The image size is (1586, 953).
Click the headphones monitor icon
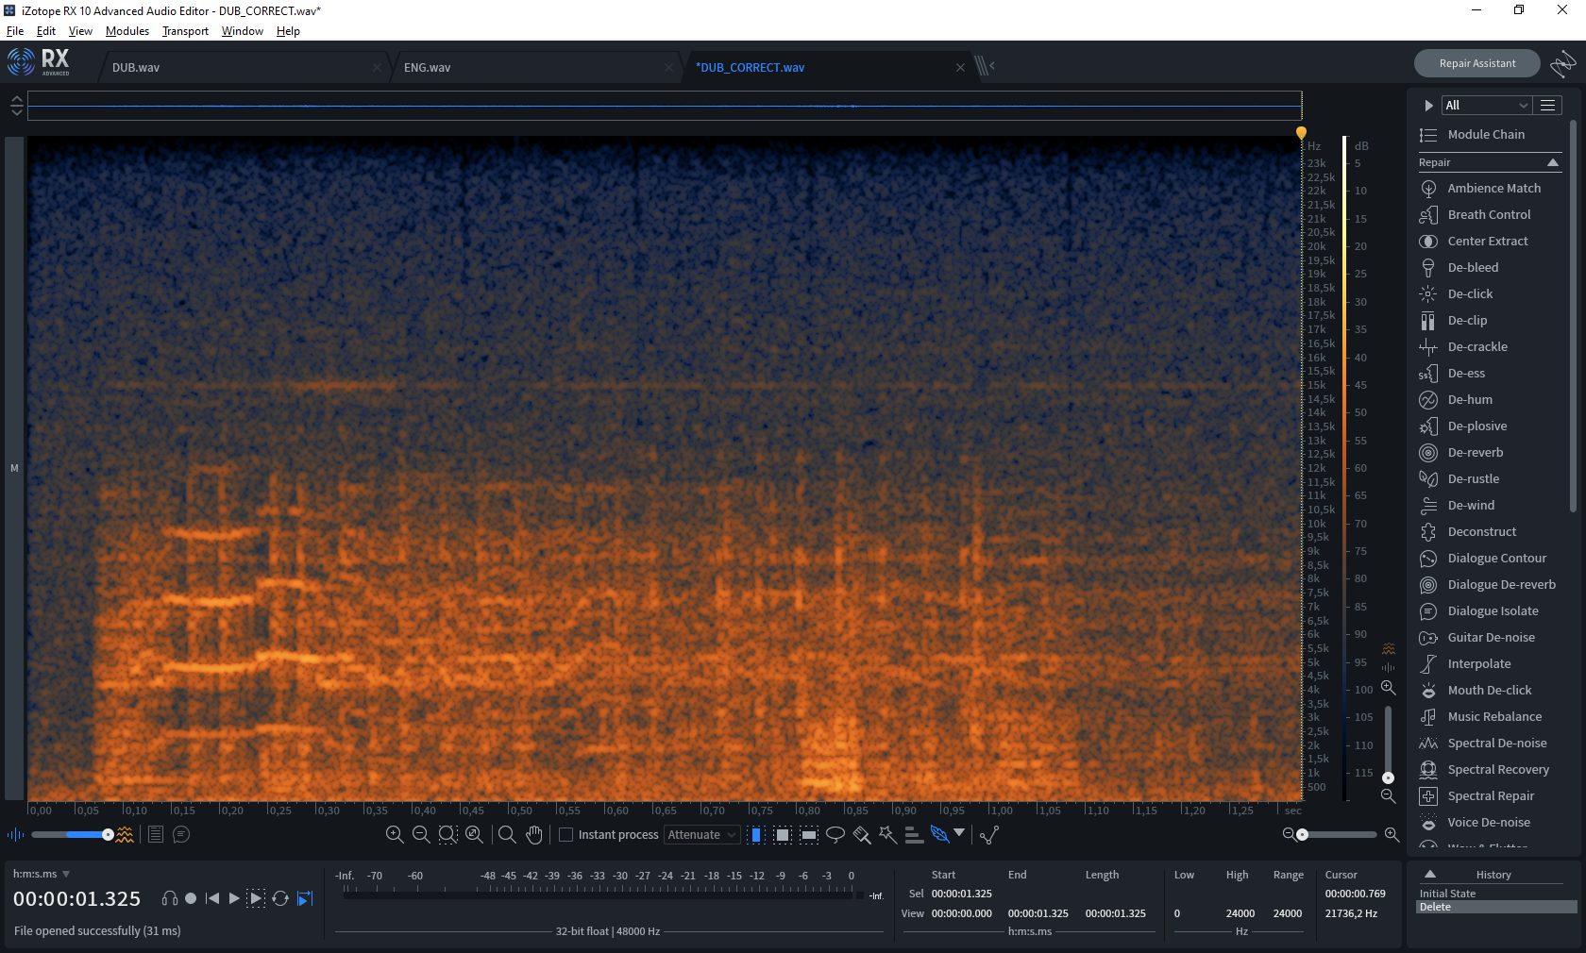pos(170,898)
